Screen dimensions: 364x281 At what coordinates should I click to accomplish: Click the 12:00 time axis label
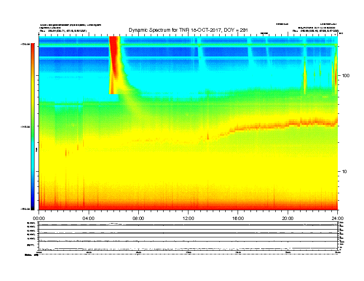[188, 219]
